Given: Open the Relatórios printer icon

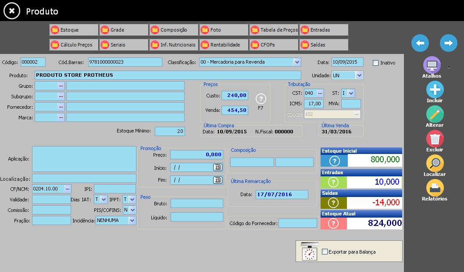Looking at the screenshot, I should pos(435,188).
